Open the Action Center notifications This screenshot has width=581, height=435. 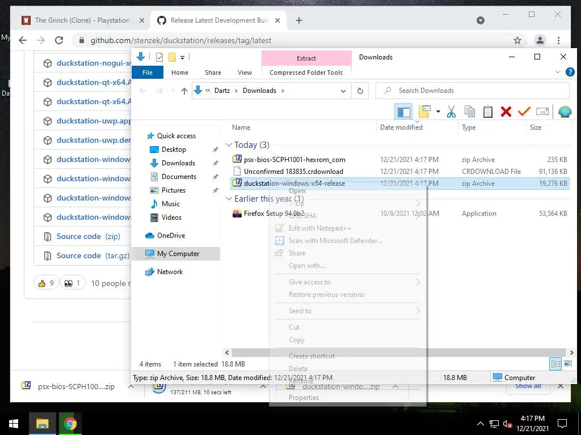pos(562,424)
